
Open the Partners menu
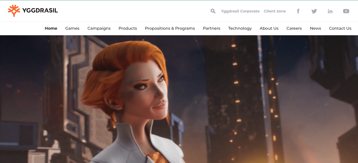pyautogui.click(x=211, y=28)
